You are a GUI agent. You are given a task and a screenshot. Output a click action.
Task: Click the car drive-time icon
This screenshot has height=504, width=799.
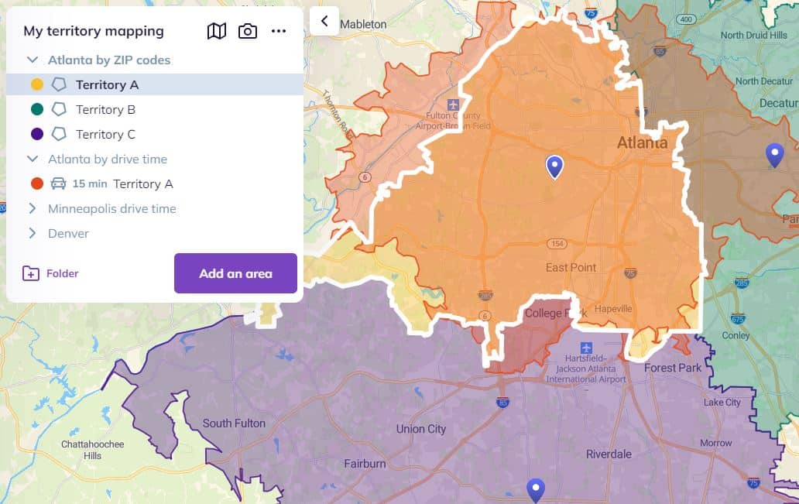59,183
